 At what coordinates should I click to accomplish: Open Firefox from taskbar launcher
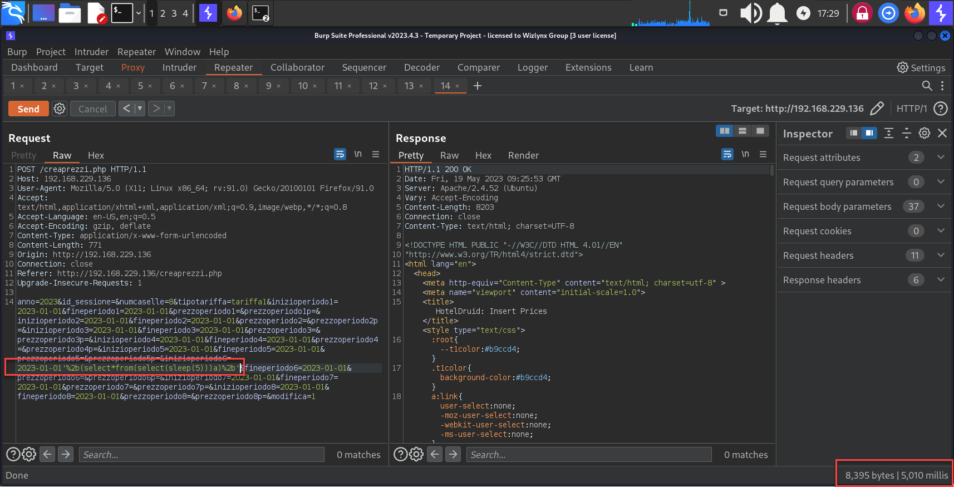(x=234, y=13)
